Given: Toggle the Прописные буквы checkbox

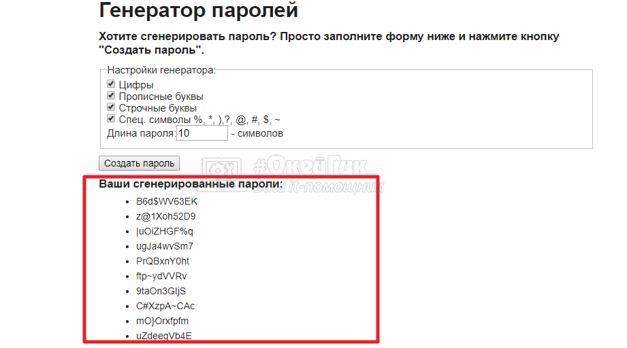Looking at the screenshot, I should (x=111, y=95).
